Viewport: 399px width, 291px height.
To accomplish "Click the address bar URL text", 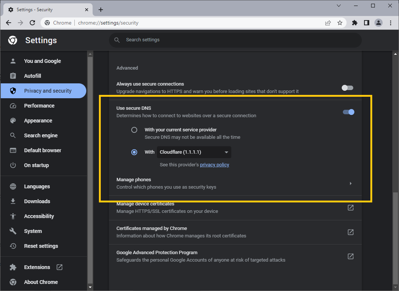I will 108,23.
